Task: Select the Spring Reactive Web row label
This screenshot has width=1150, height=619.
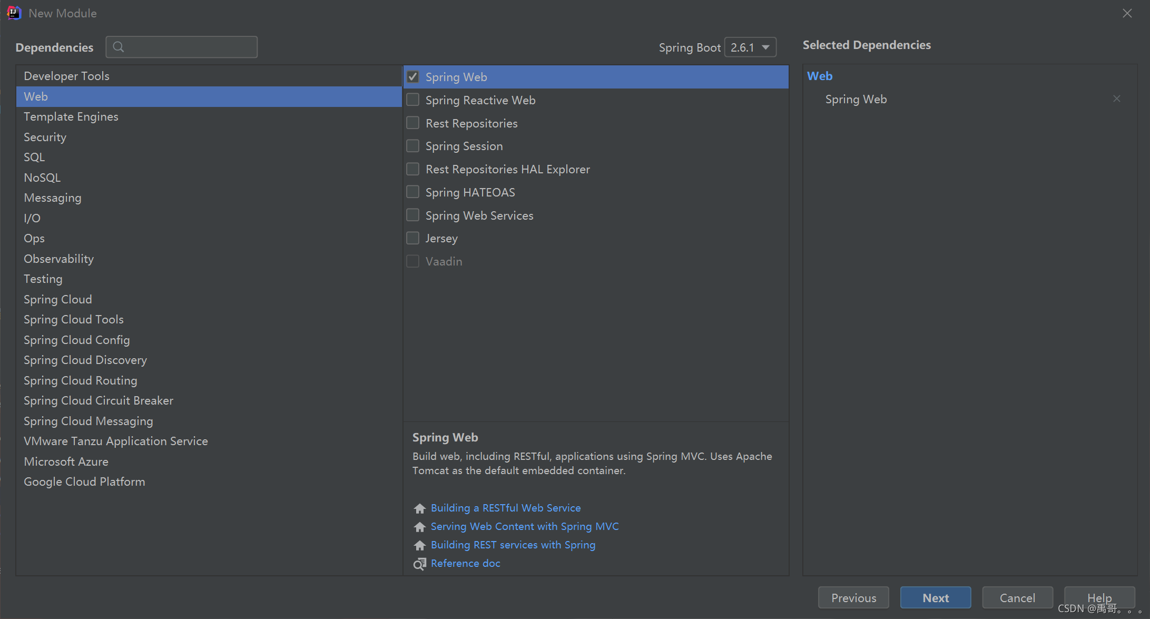Action: pos(480,100)
